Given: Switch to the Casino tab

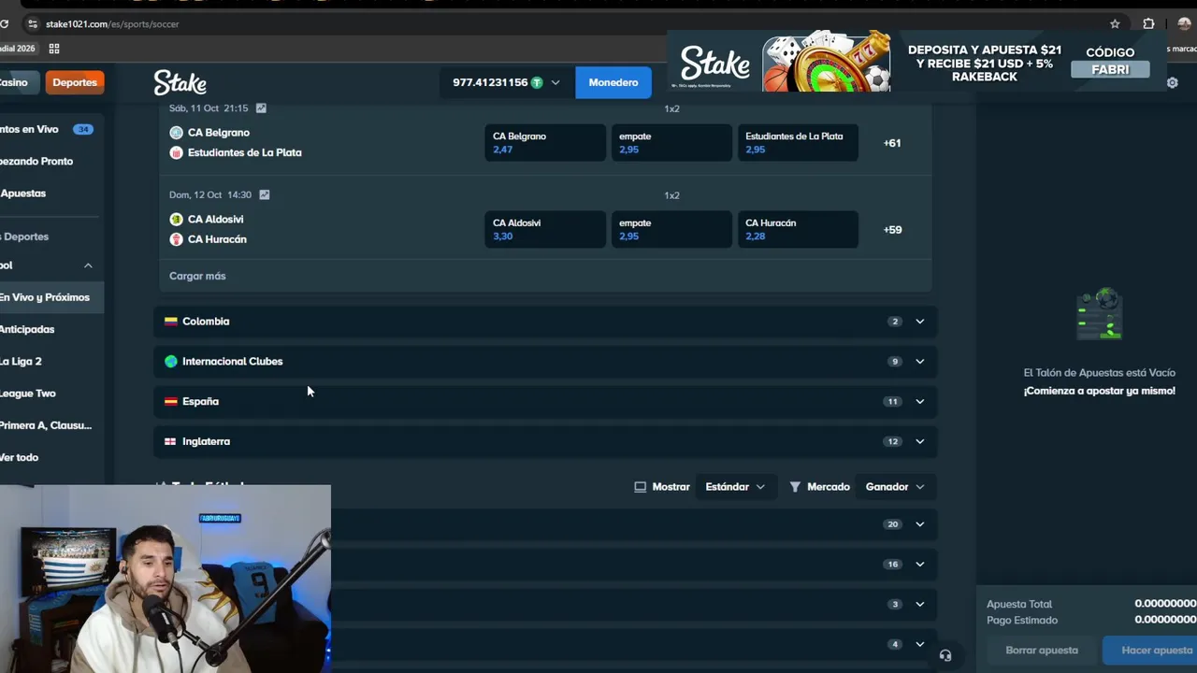Looking at the screenshot, I should [16, 82].
